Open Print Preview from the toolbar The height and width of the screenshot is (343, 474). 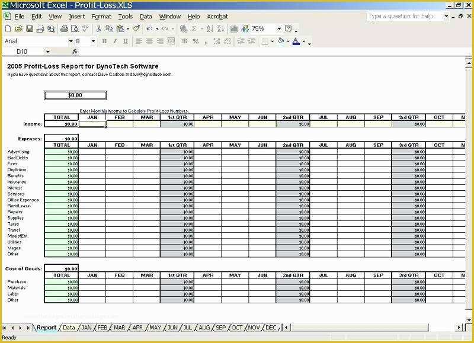tap(75, 28)
